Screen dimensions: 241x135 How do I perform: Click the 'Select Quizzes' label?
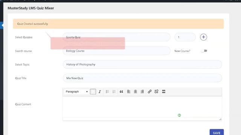pos(24,37)
